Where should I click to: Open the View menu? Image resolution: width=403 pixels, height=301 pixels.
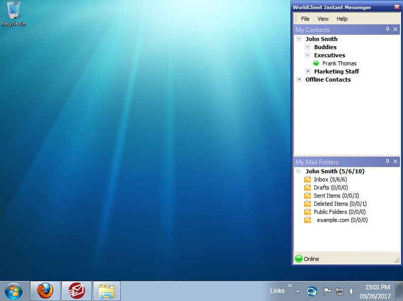pyautogui.click(x=323, y=19)
